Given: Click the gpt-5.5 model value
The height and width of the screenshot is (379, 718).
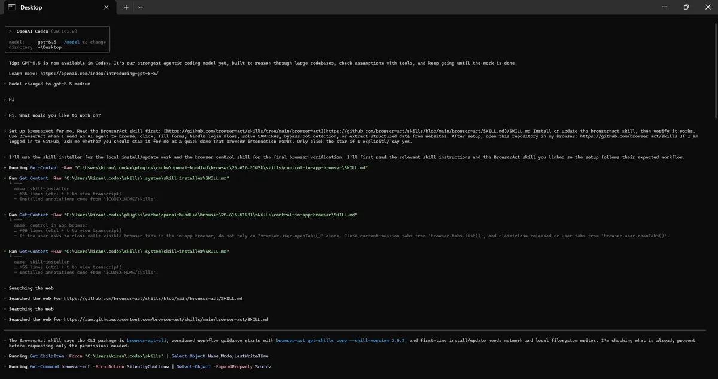Looking at the screenshot, I should 47,42.
